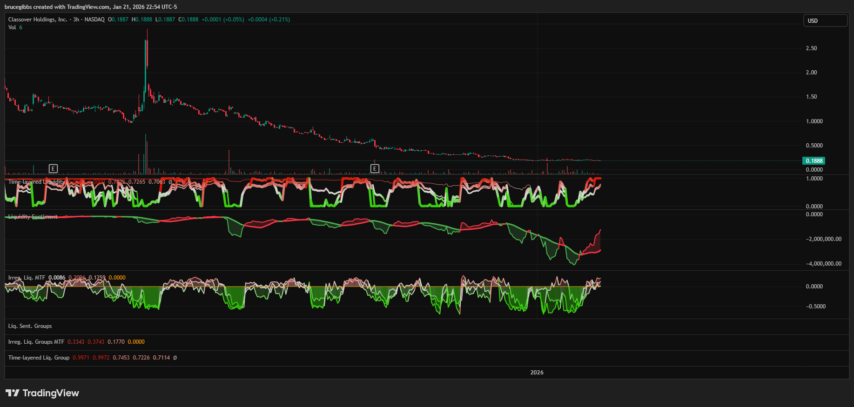Click the orange 0.0000 value in Irreg. Liq. MTF

click(x=117, y=278)
